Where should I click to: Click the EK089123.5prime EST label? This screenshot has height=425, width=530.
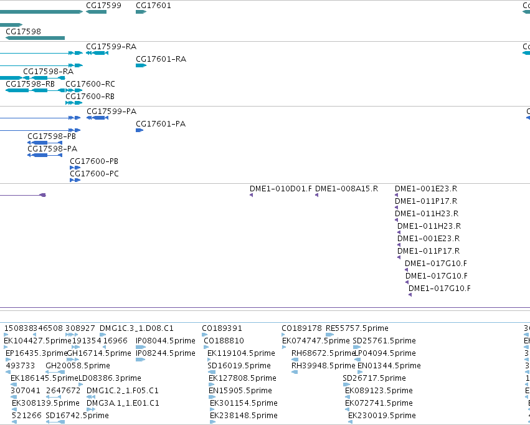tap(379, 391)
